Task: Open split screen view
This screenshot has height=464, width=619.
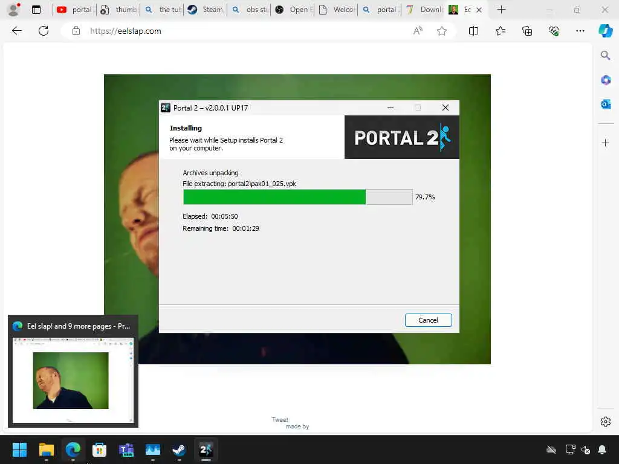Action: [x=473, y=31]
